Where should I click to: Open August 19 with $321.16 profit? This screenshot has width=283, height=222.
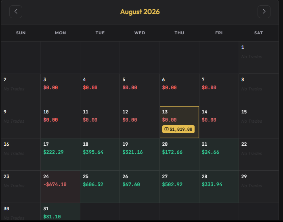coord(140,155)
